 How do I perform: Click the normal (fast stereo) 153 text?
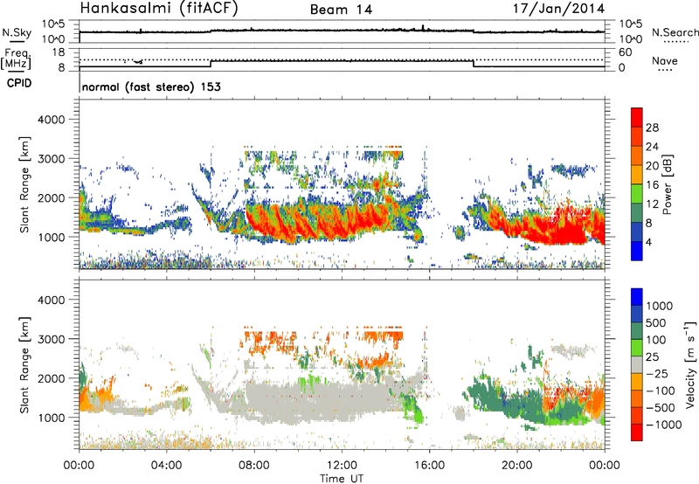[151, 86]
